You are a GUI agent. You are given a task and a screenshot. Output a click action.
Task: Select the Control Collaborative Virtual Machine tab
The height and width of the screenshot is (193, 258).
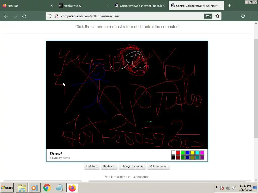[196, 6]
